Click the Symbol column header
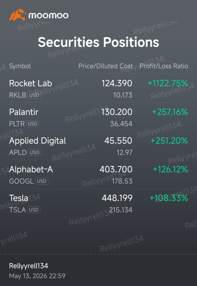Screen dimensions: 197x286 pyautogui.click(x=20, y=66)
